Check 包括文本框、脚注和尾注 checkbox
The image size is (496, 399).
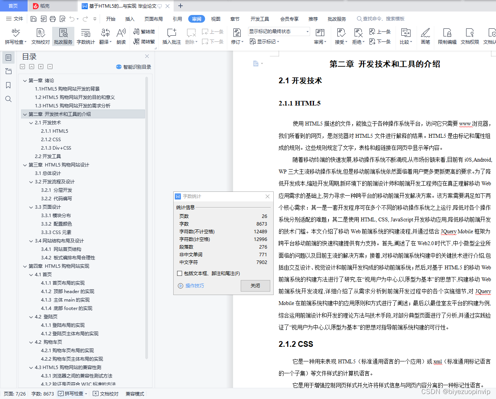click(179, 274)
